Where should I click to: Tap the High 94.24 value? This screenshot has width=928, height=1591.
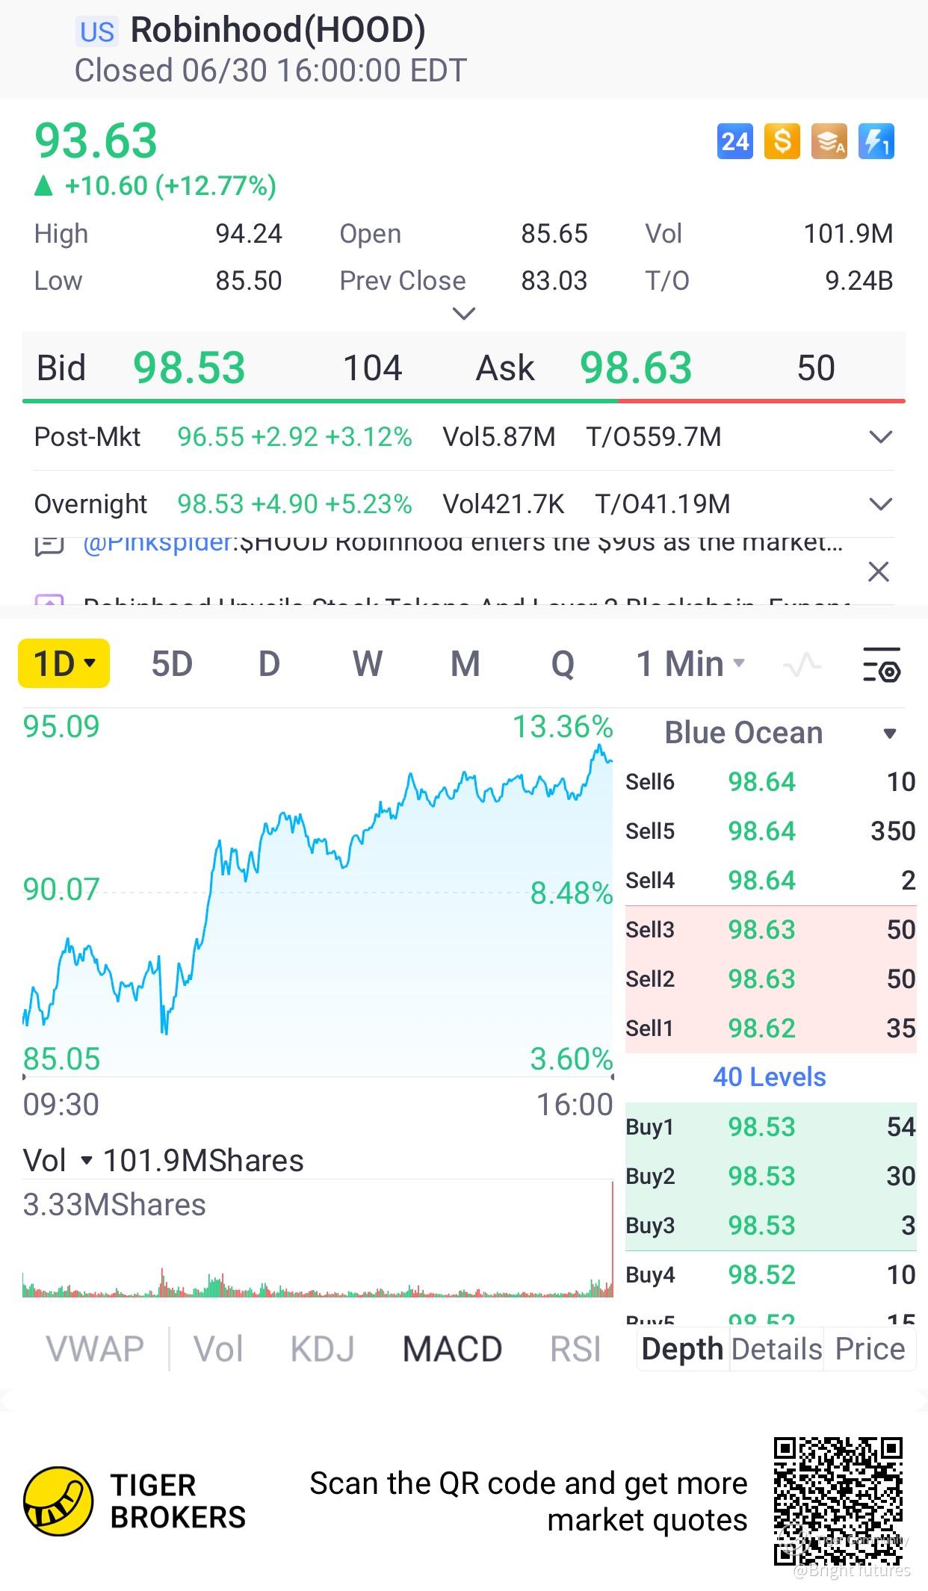(x=249, y=234)
